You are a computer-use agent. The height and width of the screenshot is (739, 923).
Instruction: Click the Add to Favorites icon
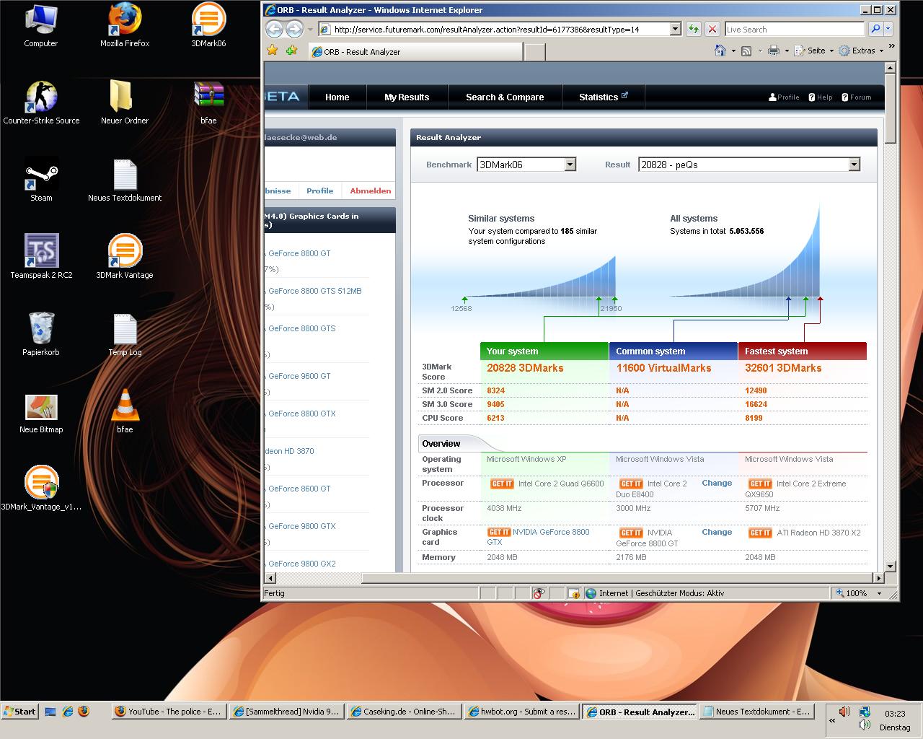(291, 51)
